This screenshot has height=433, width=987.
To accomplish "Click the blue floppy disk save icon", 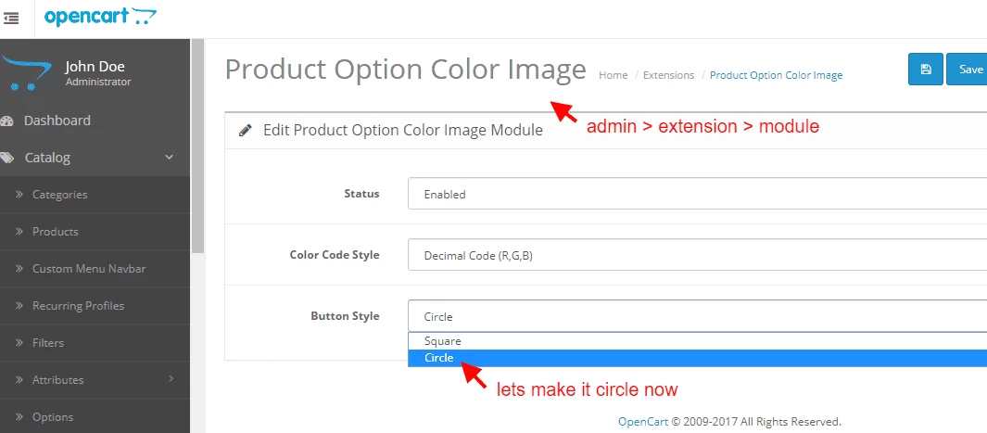I will click(925, 70).
